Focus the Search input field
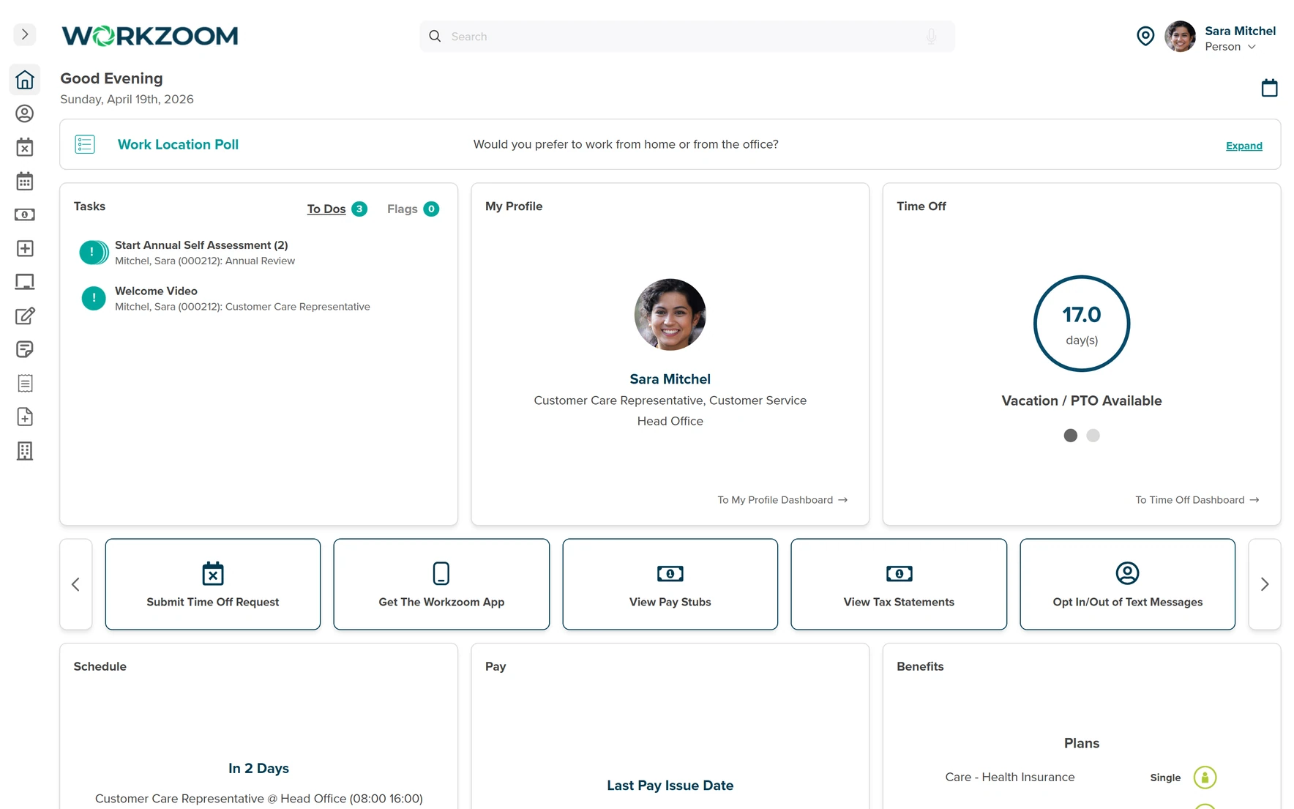1294x809 pixels. (687, 36)
